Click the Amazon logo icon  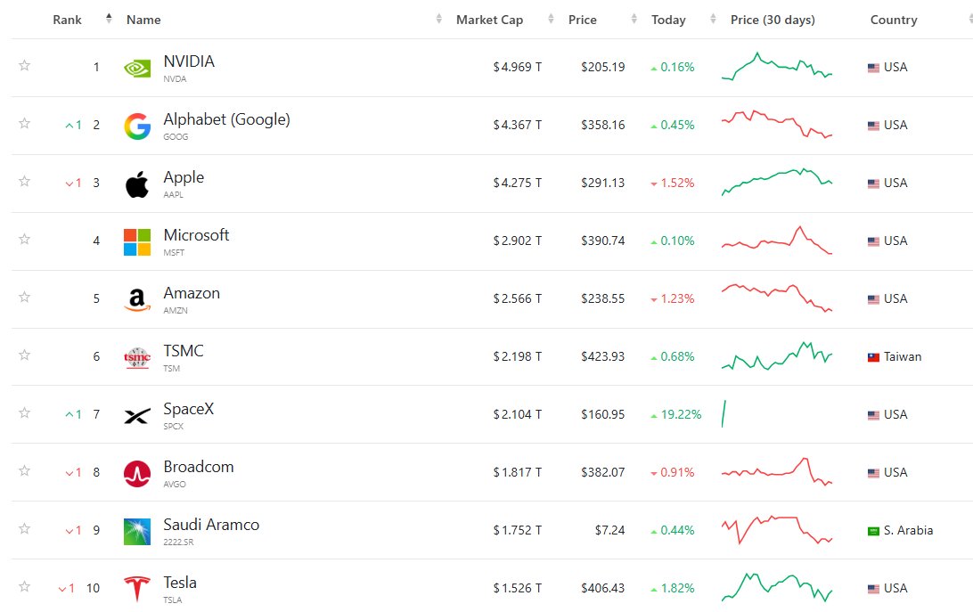(x=137, y=300)
